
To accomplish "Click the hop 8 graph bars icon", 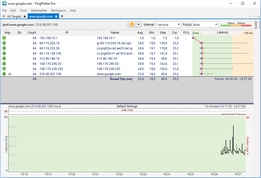I will pyautogui.click(x=10, y=74).
